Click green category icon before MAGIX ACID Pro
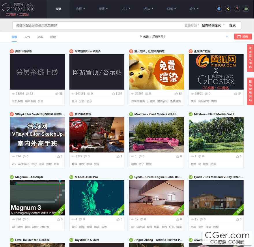This screenshot has height=247, width=254. [71, 177]
